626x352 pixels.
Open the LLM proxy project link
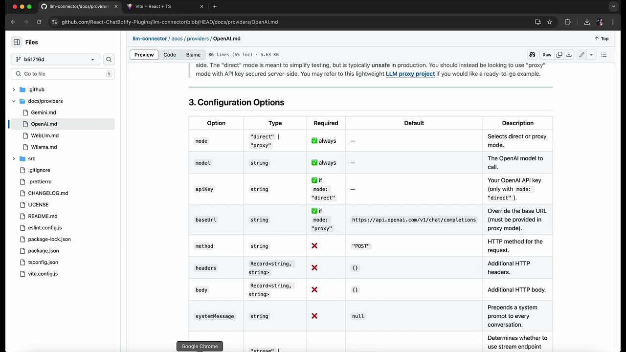click(x=410, y=74)
